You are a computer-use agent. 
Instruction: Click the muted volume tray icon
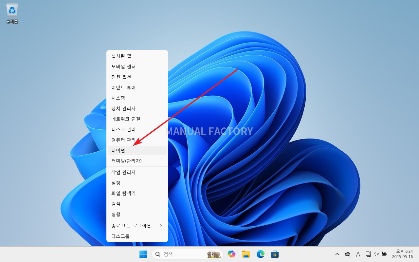pos(376,254)
